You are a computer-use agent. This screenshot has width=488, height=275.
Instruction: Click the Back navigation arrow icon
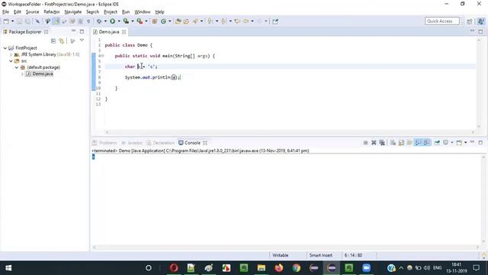(x=246, y=21)
